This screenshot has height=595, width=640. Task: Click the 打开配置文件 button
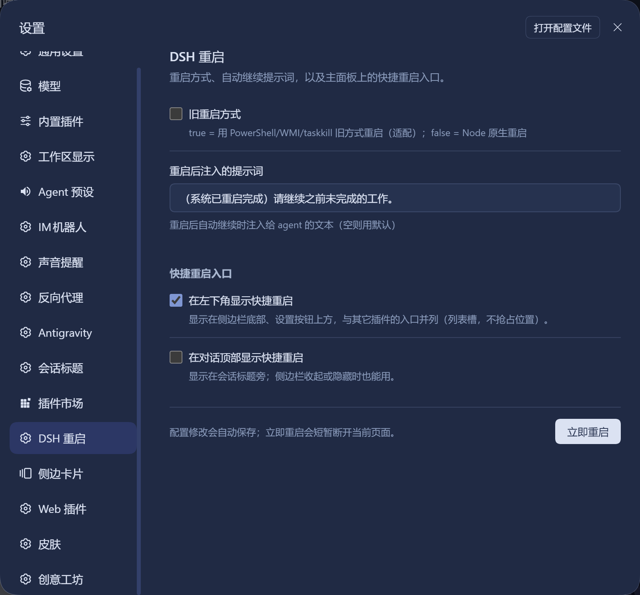562,27
